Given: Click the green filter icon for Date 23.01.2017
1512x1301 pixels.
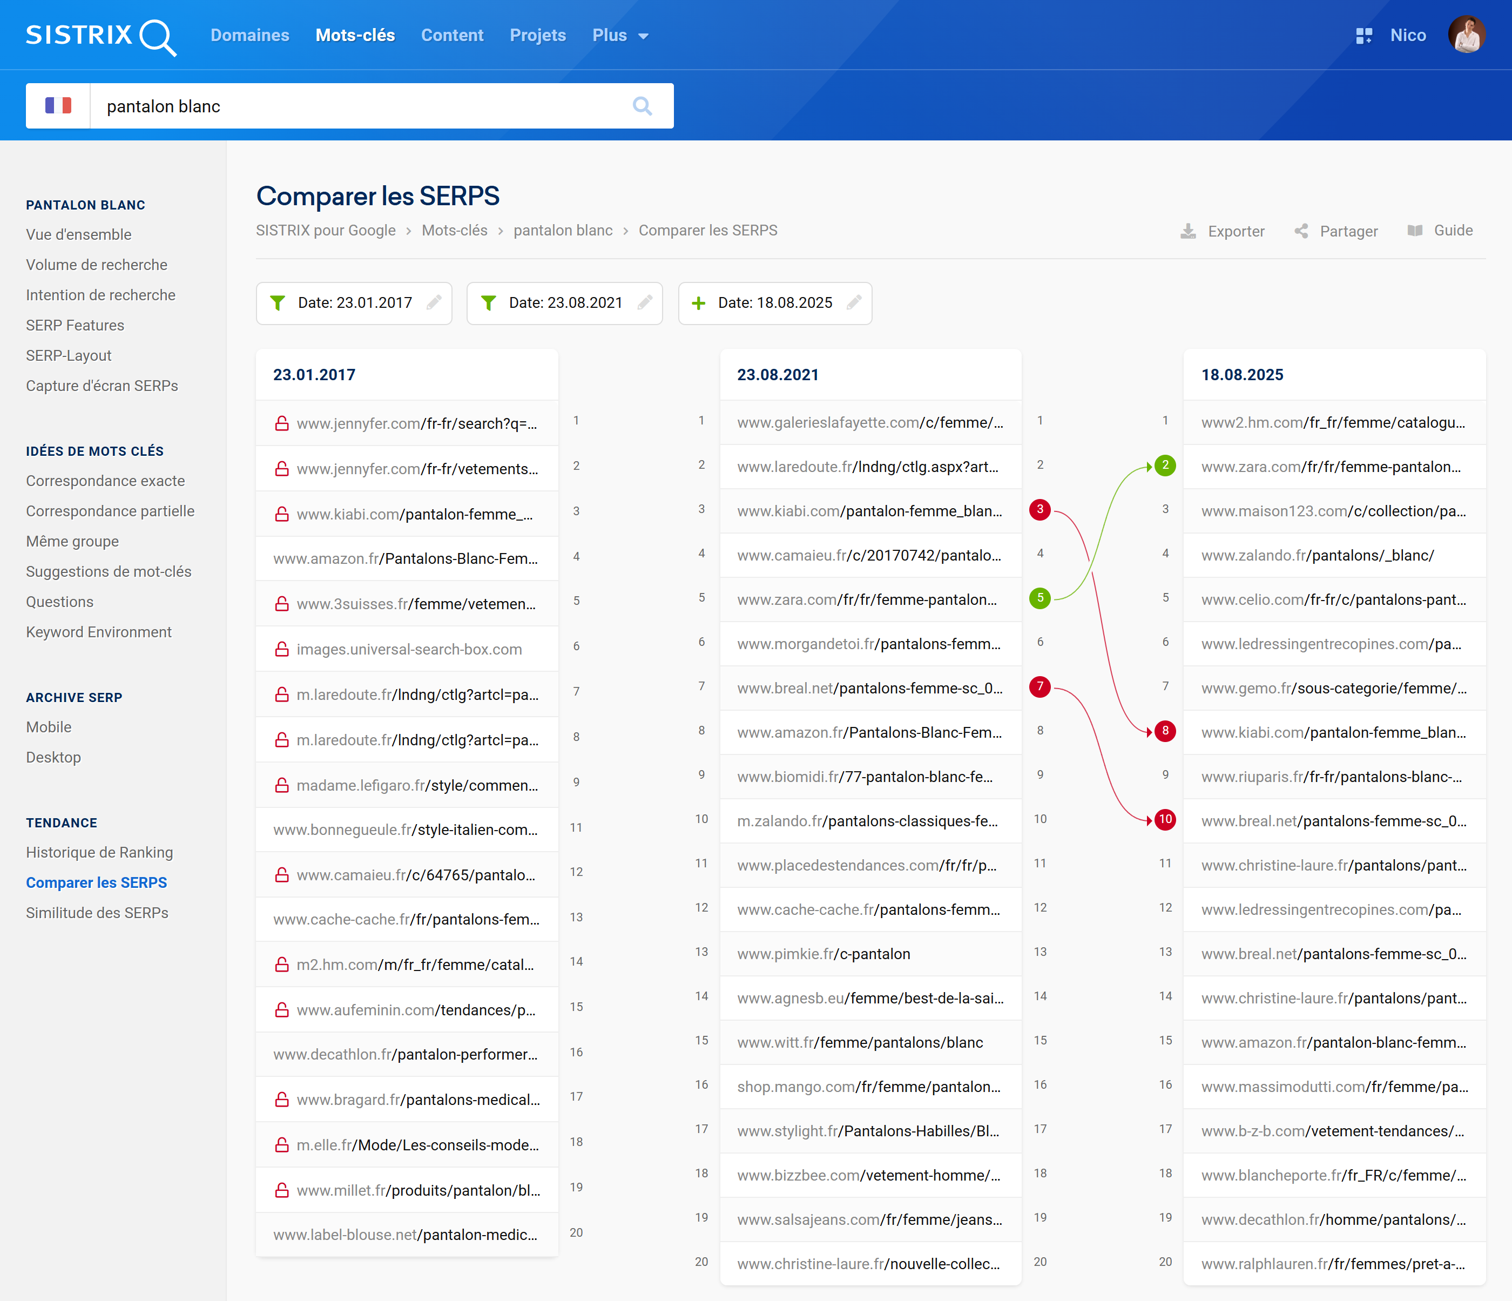Looking at the screenshot, I should (278, 303).
